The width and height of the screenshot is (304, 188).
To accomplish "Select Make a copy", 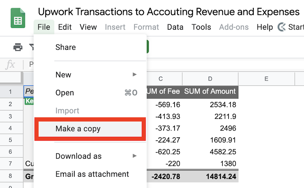I will [90, 129].
